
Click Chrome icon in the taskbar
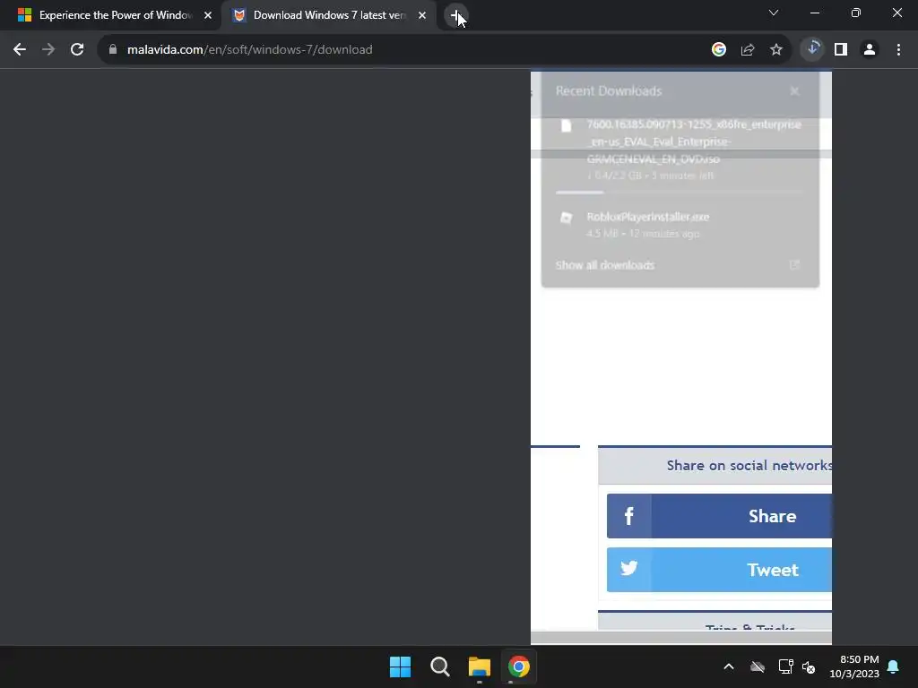coord(519,666)
